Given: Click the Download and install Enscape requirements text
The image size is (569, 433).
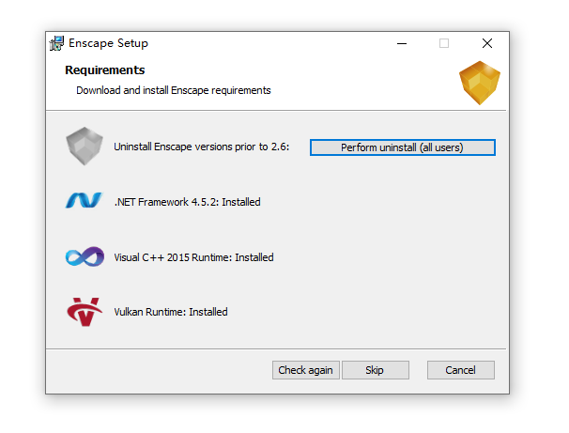Looking at the screenshot, I should pyautogui.click(x=174, y=90).
